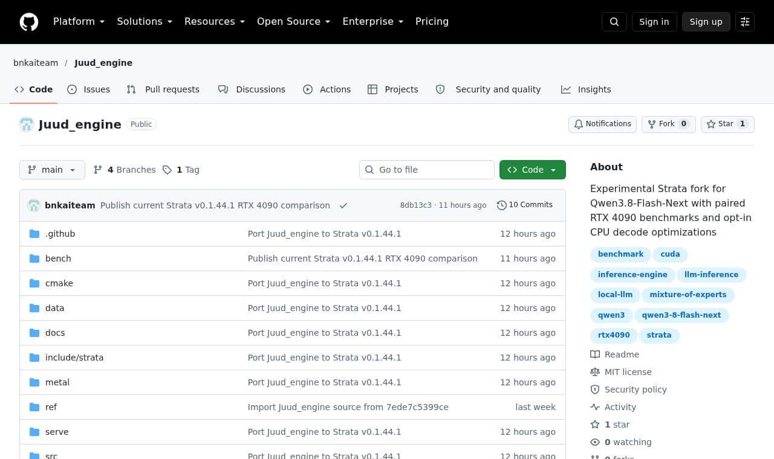Open the cmake folder icon

click(x=34, y=283)
